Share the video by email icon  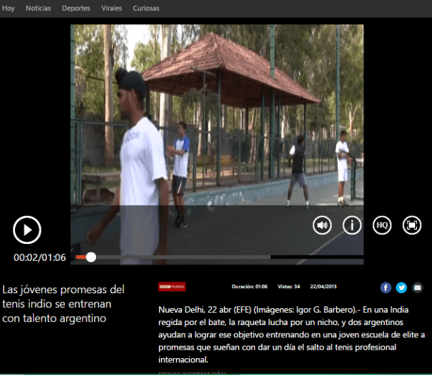(x=417, y=287)
